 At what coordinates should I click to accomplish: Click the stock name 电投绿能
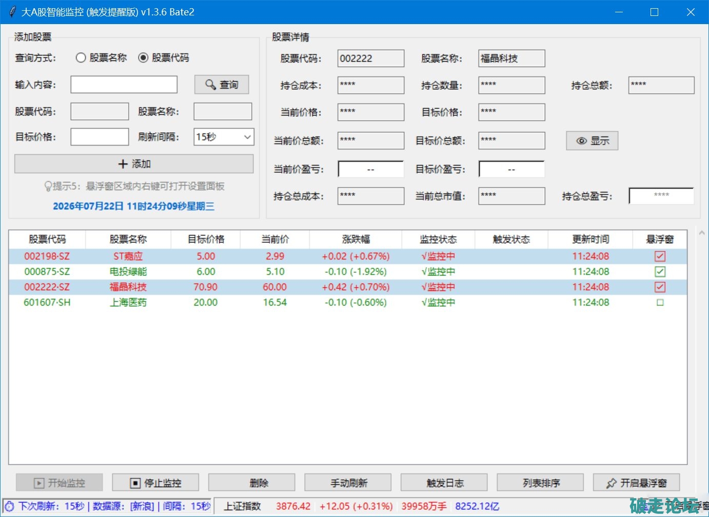pos(128,272)
